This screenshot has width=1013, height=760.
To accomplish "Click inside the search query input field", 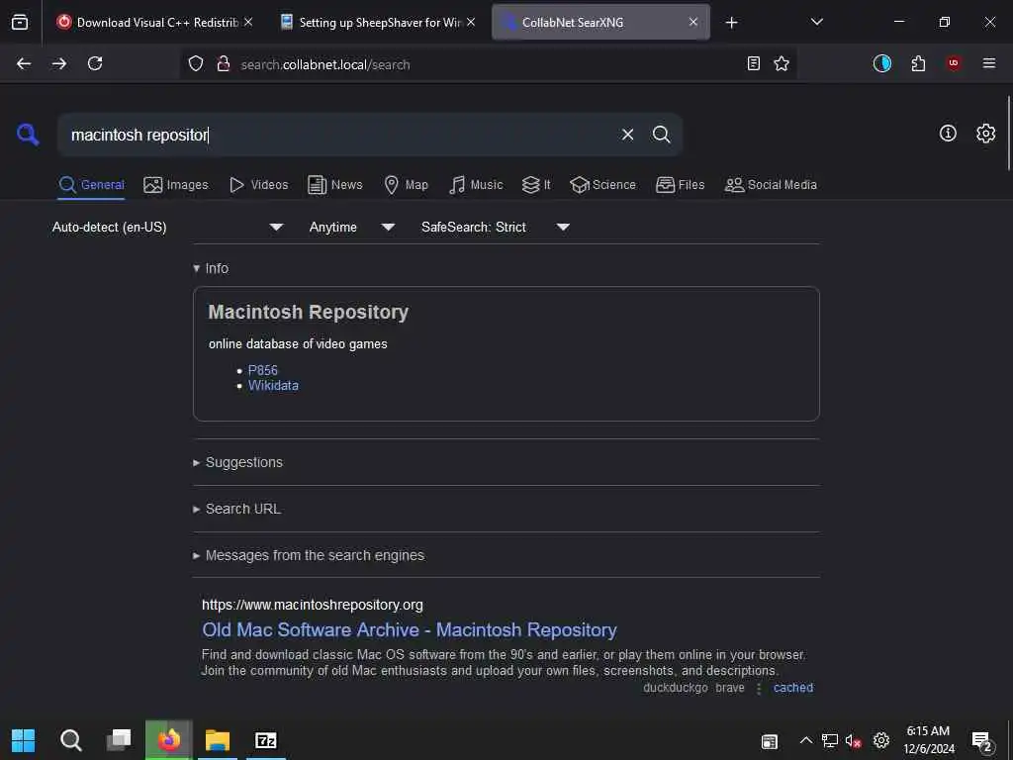I will pyautogui.click(x=336, y=135).
